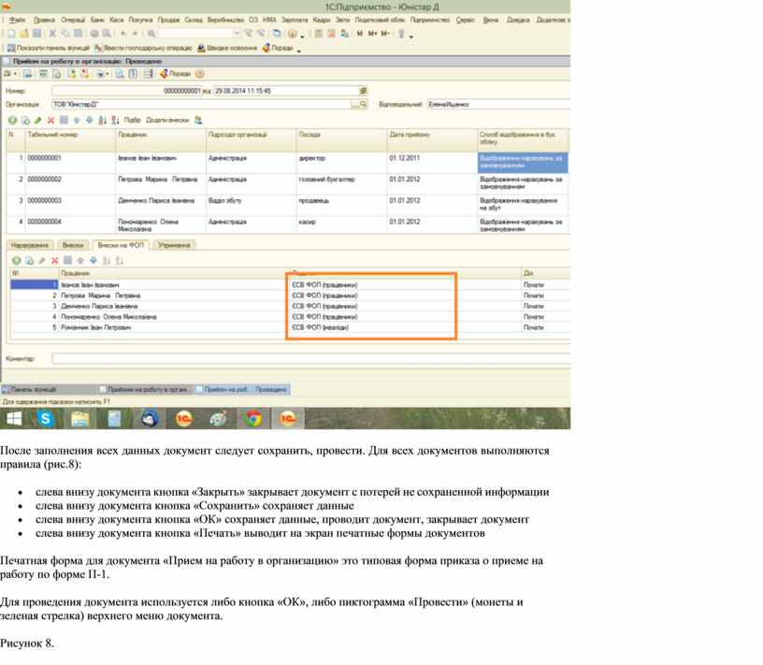Open Google Chrome from the taskbar

click(x=253, y=419)
